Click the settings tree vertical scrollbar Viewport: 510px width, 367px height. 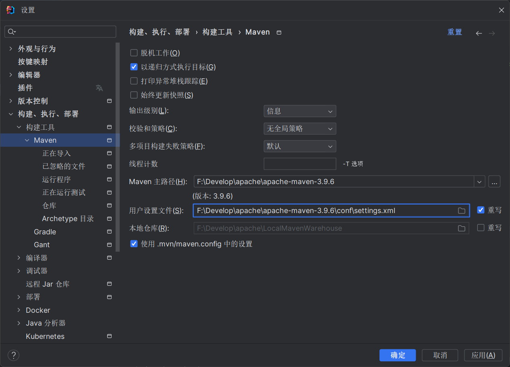[118, 147]
